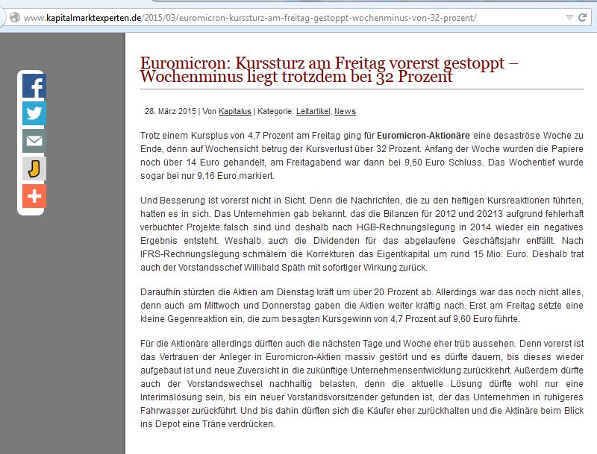This screenshot has height=454, width=597.
Task: Open the Leitartikel category link
Action: point(313,111)
